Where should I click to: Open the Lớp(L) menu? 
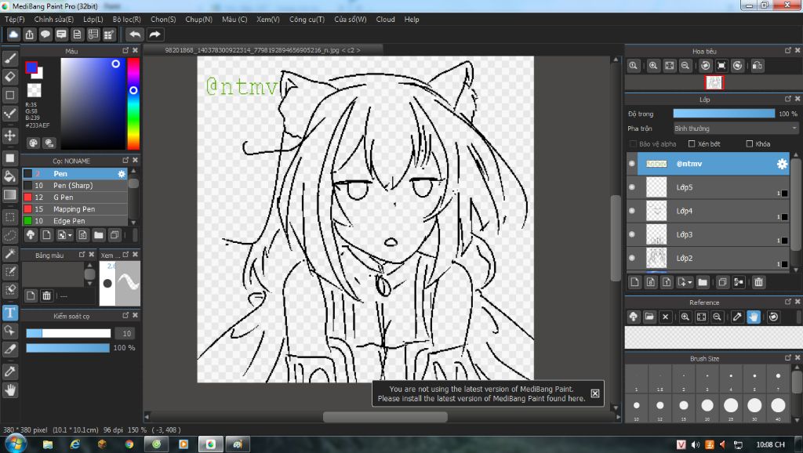click(x=93, y=20)
